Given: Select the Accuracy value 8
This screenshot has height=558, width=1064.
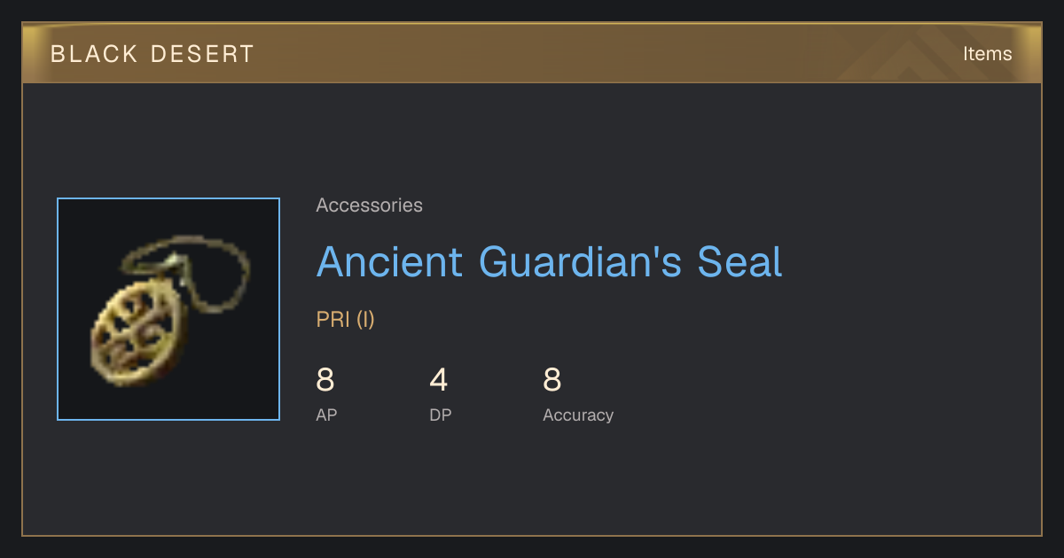Looking at the screenshot, I should 552,380.
